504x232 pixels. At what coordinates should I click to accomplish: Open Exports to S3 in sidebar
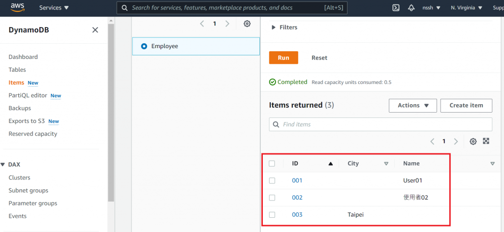click(x=27, y=121)
